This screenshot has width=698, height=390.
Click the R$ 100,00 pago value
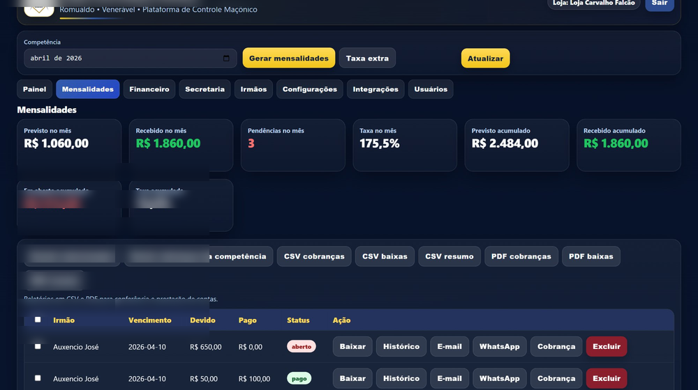point(254,379)
